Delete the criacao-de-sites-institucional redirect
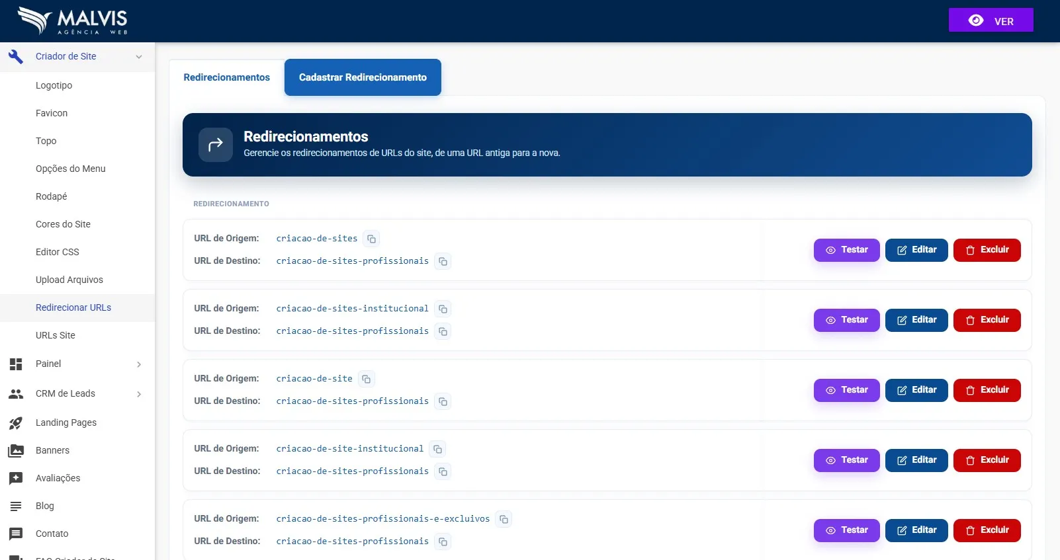Viewport: 1060px width, 560px height. 987,320
